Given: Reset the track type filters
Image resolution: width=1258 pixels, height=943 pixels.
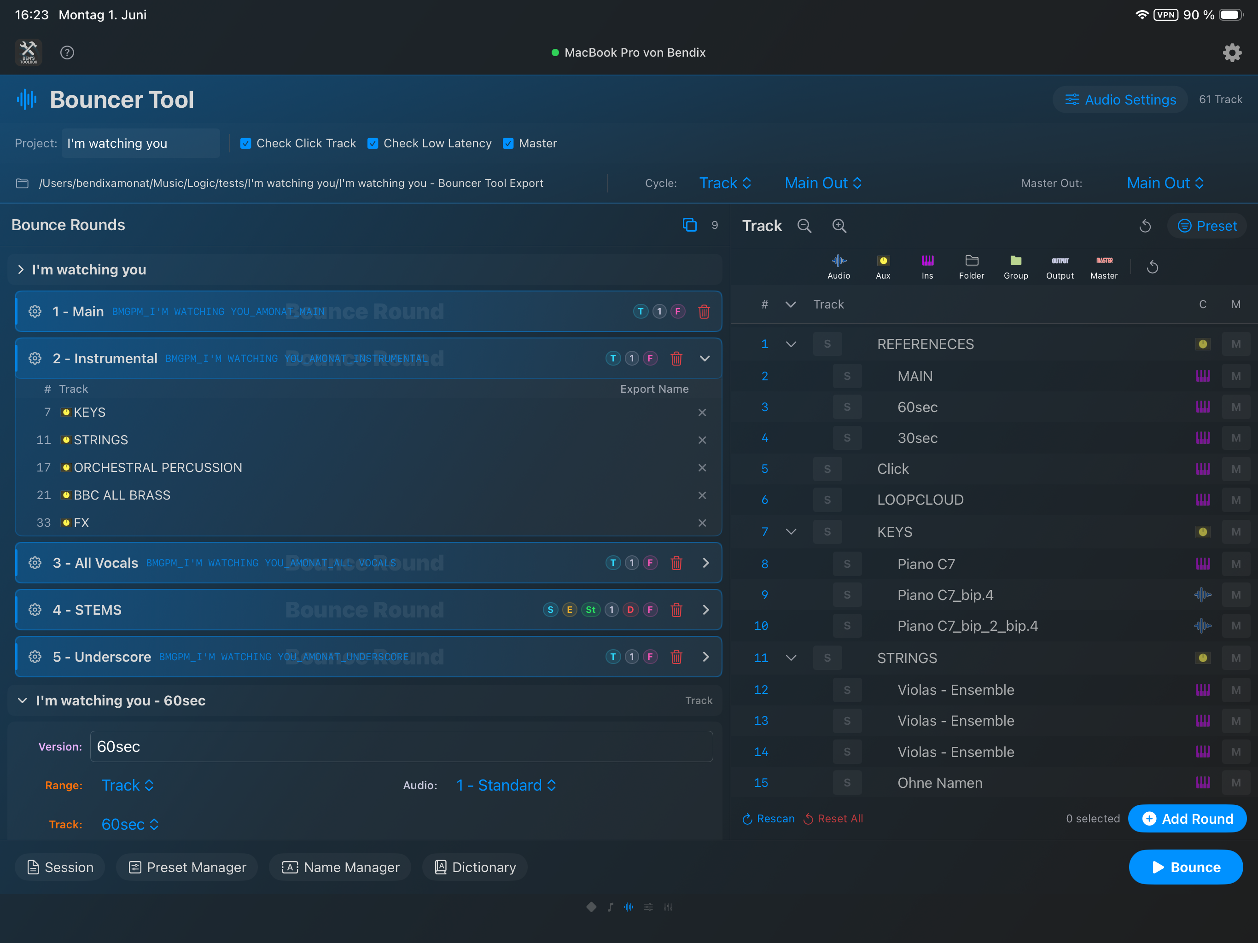Looking at the screenshot, I should click(1153, 267).
